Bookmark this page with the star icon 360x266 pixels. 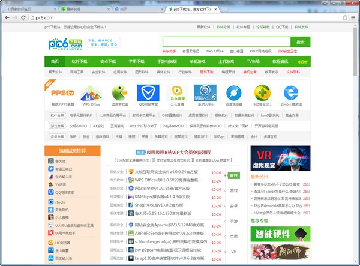click(345, 17)
